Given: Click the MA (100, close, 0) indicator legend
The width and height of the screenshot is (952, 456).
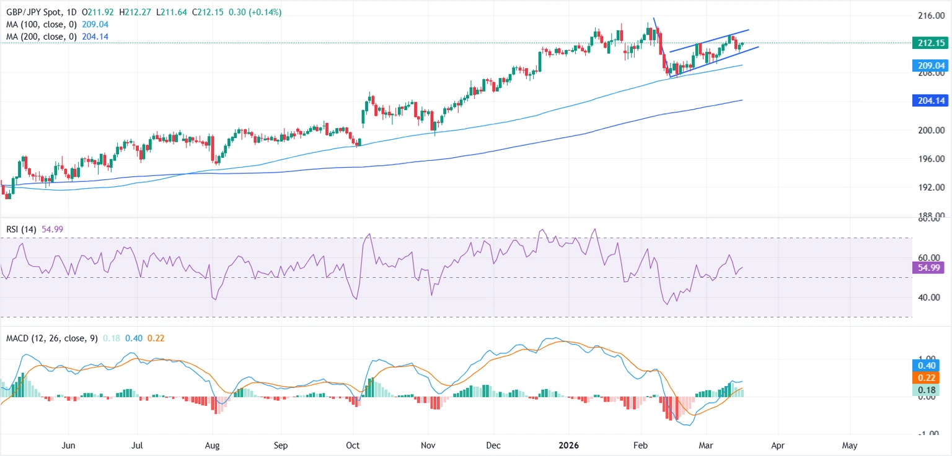Looking at the screenshot, I should click(40, 25).
